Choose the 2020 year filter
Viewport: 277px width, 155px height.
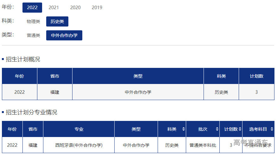pyautogui.click(x=75, y=8)
